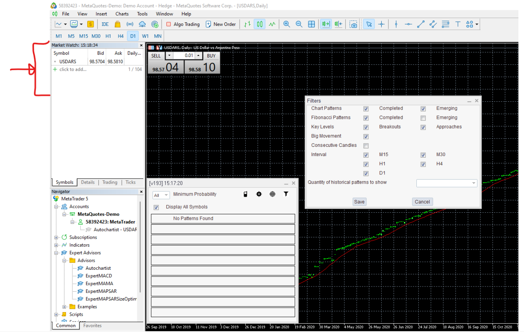This screenshot has width=524, height=334.
Task: Open the VPS cloud hosting icon
Action: pos(142,24)
